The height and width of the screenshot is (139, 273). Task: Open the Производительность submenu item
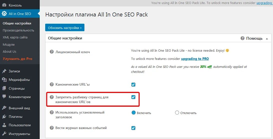[18, 30]
